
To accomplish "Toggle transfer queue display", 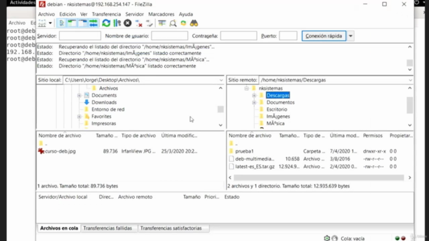I will click(x=93, y=23).
